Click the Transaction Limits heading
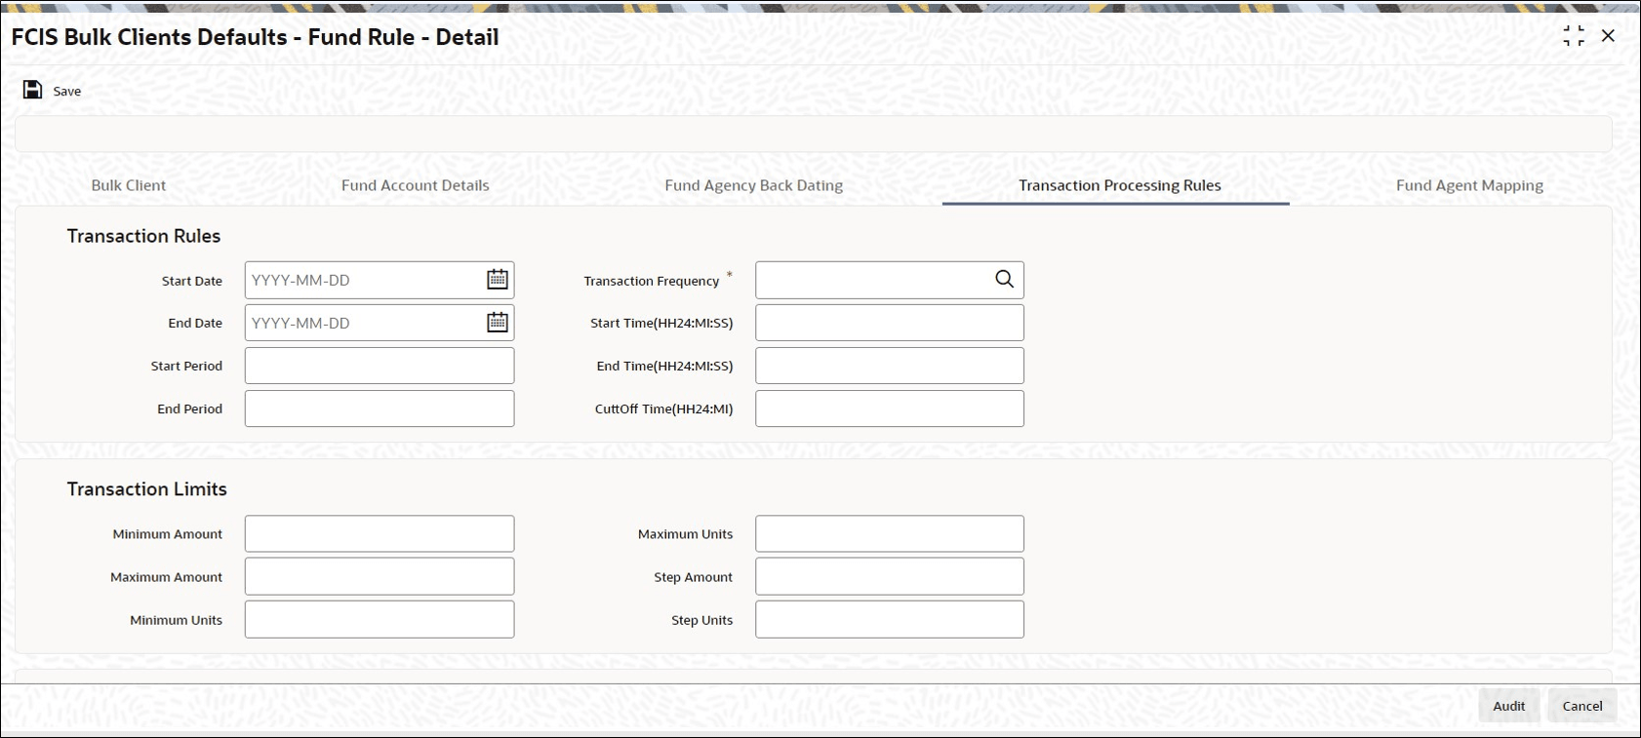Viewport: 1641px width, 738px height. (x=146, y=489)
